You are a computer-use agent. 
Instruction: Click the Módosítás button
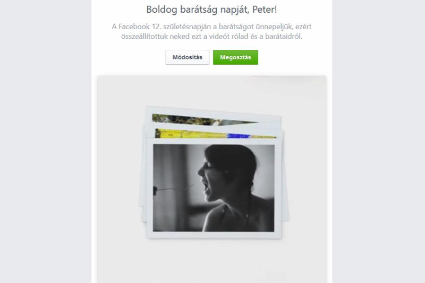pos(188,57)
